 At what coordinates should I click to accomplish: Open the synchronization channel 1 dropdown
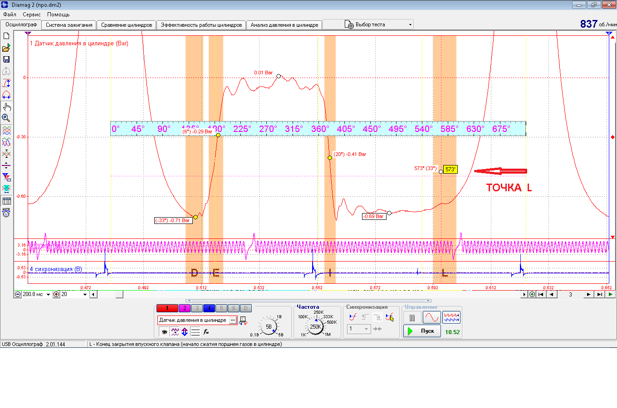click(x=359, y=329)
